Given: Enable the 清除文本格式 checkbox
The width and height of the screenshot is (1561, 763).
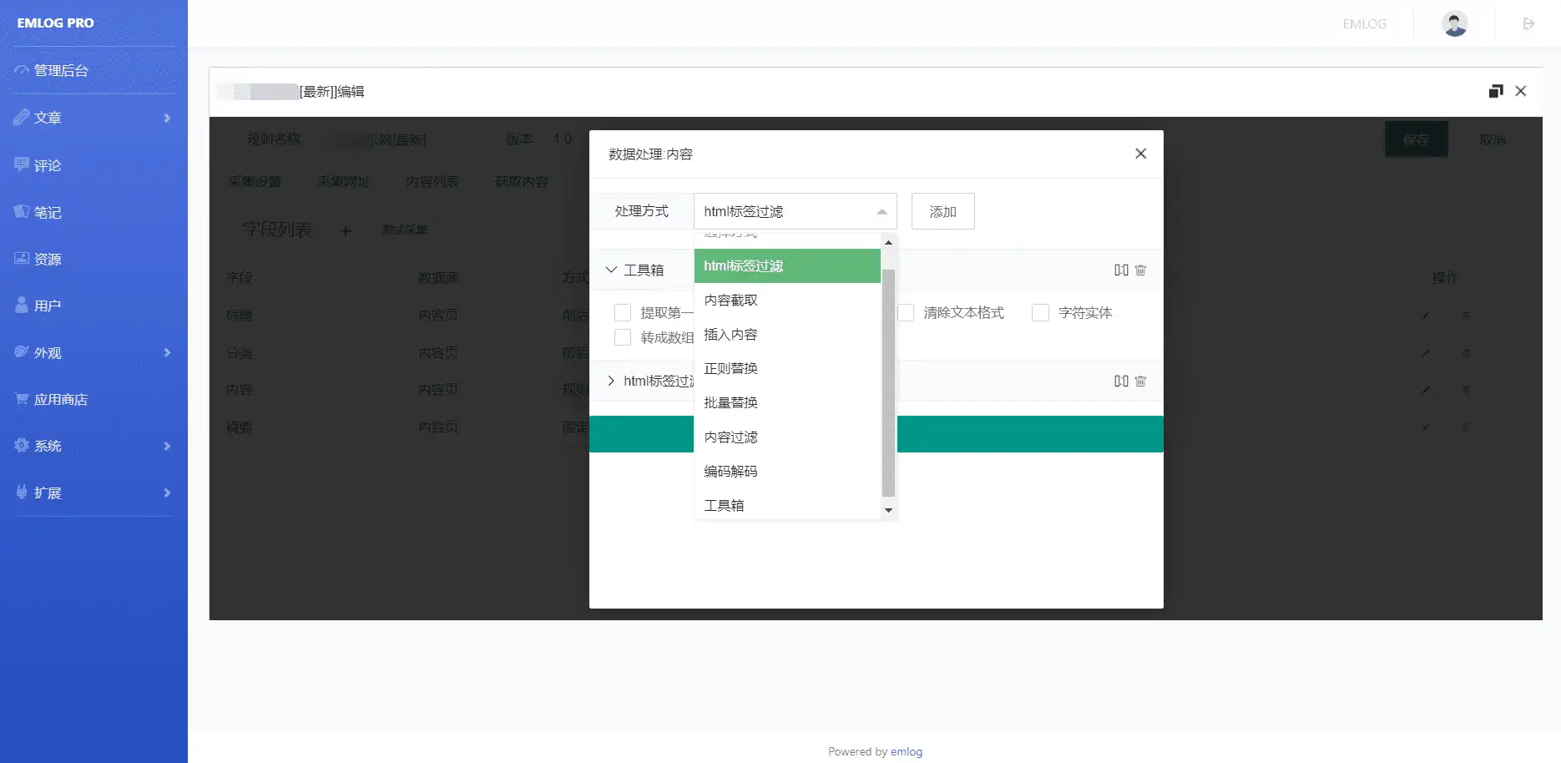Looking at the screenshot, I should coord(906,313).
